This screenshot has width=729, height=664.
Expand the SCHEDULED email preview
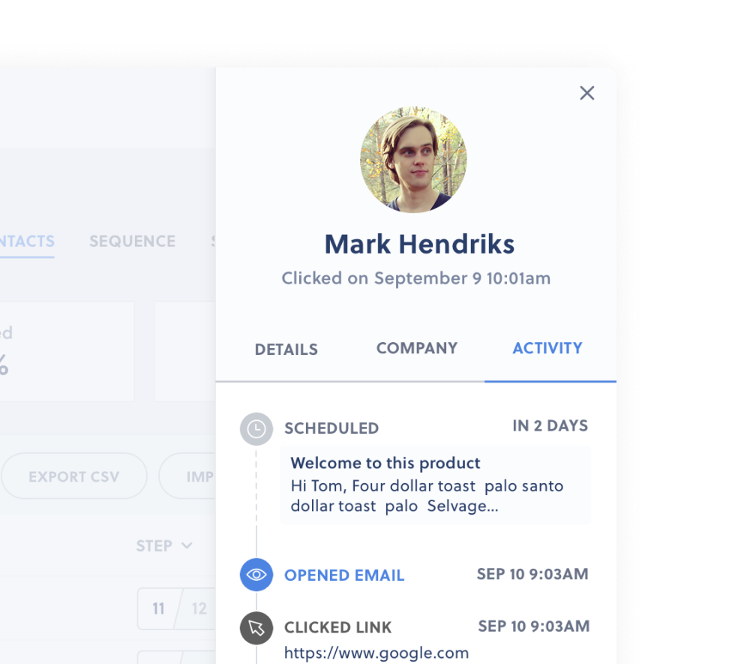click(435, 484)
